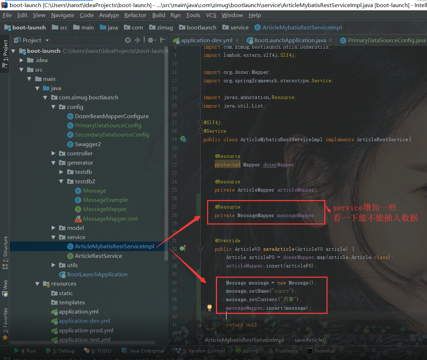Open the 2: Favorites tool window stripe
The width and height of the screenshot is (427, 360).
tap(5, 323)
